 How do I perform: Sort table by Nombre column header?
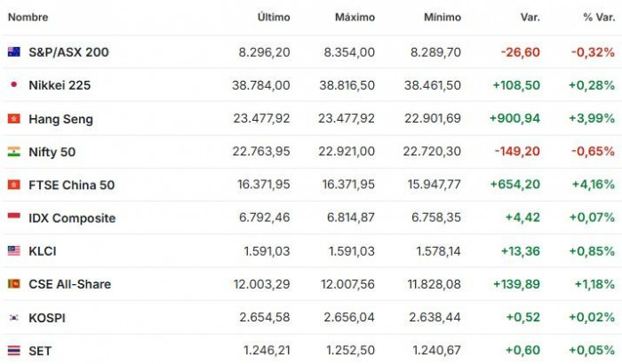point(28,17)
